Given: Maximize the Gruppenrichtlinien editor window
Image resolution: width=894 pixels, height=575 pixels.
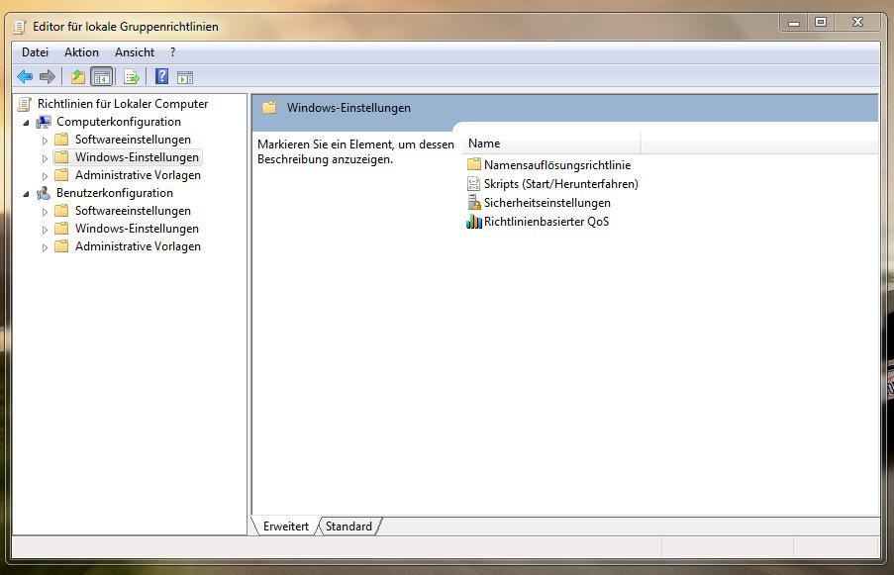Looking at the screenshot, I should (x=821, y=22).
